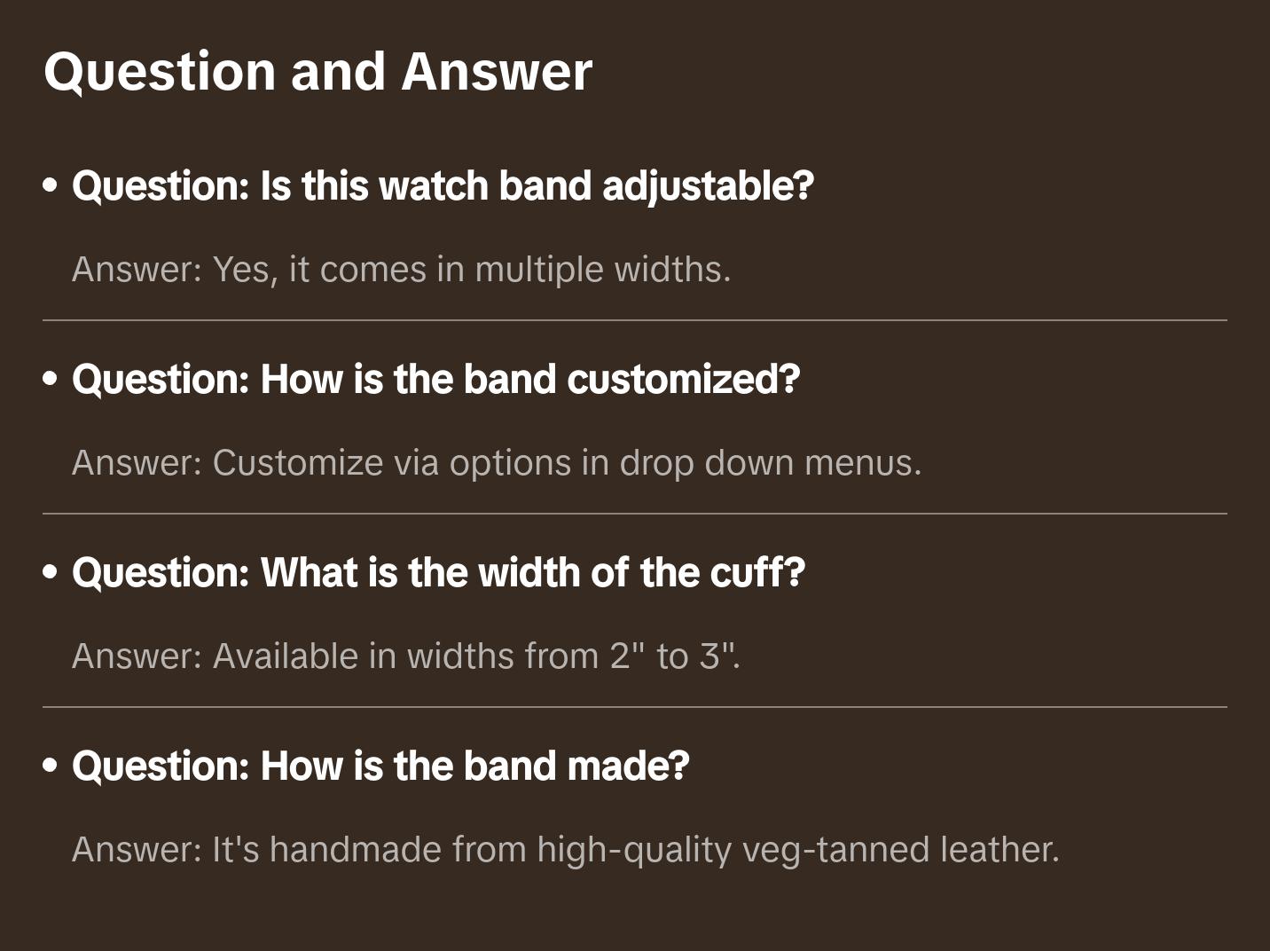Click divider line below the multiple widths answer

[x=635, y=320]
